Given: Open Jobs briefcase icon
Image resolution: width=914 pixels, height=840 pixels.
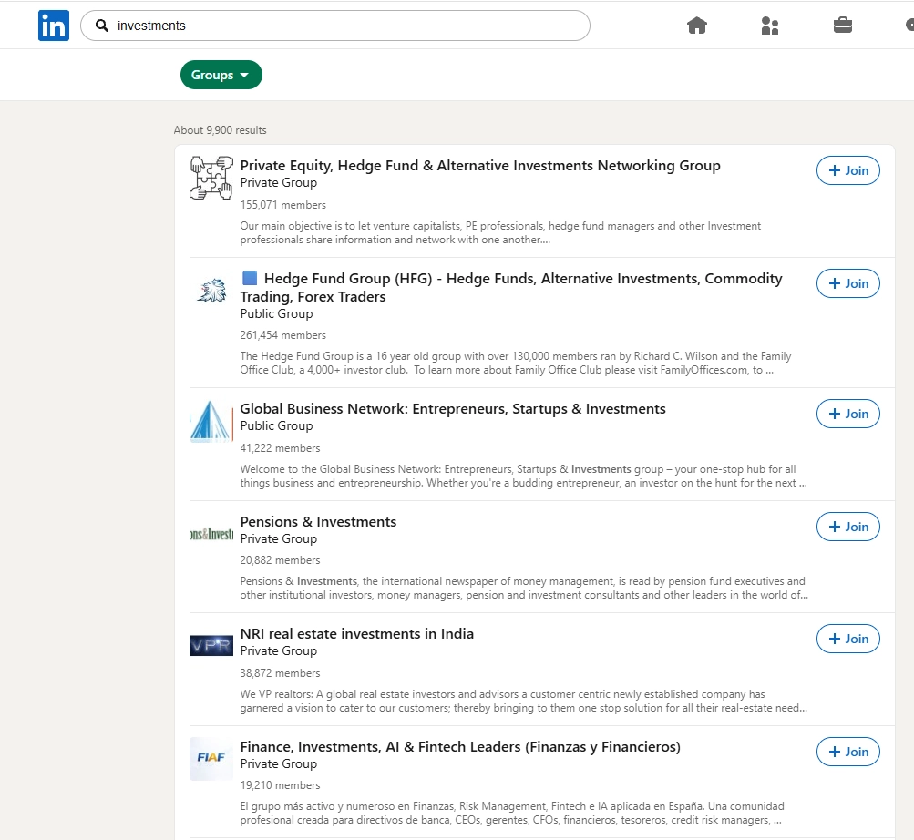Looking at the screenshot, I should pyautogui.click(x=842, y=26).
